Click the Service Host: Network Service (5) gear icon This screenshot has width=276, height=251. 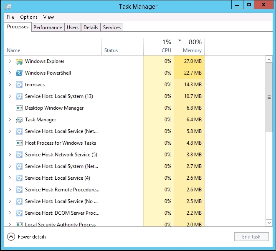click(x=19, y=155)
